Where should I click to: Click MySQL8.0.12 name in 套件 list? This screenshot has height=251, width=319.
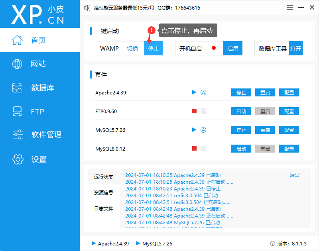click(110, 149)
